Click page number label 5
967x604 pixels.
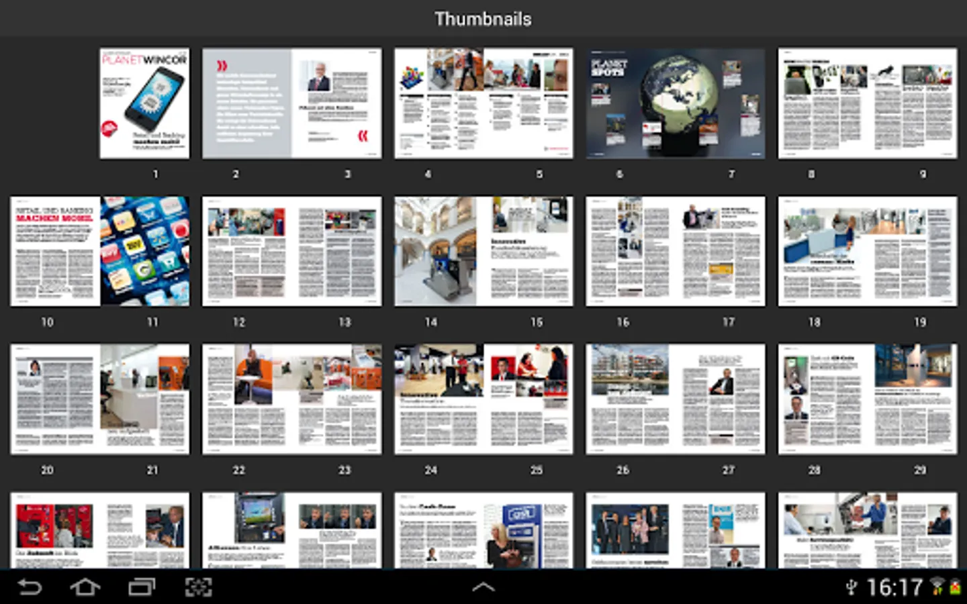click(x=539, y=174)
